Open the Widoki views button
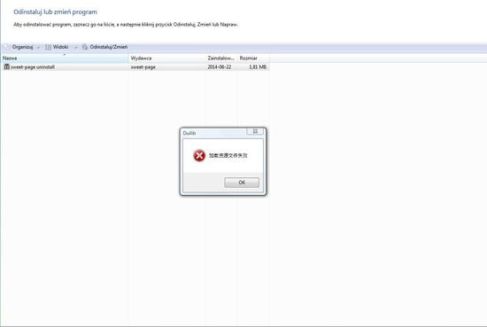Viewport: 487px width, 327px height. point(60,47)
